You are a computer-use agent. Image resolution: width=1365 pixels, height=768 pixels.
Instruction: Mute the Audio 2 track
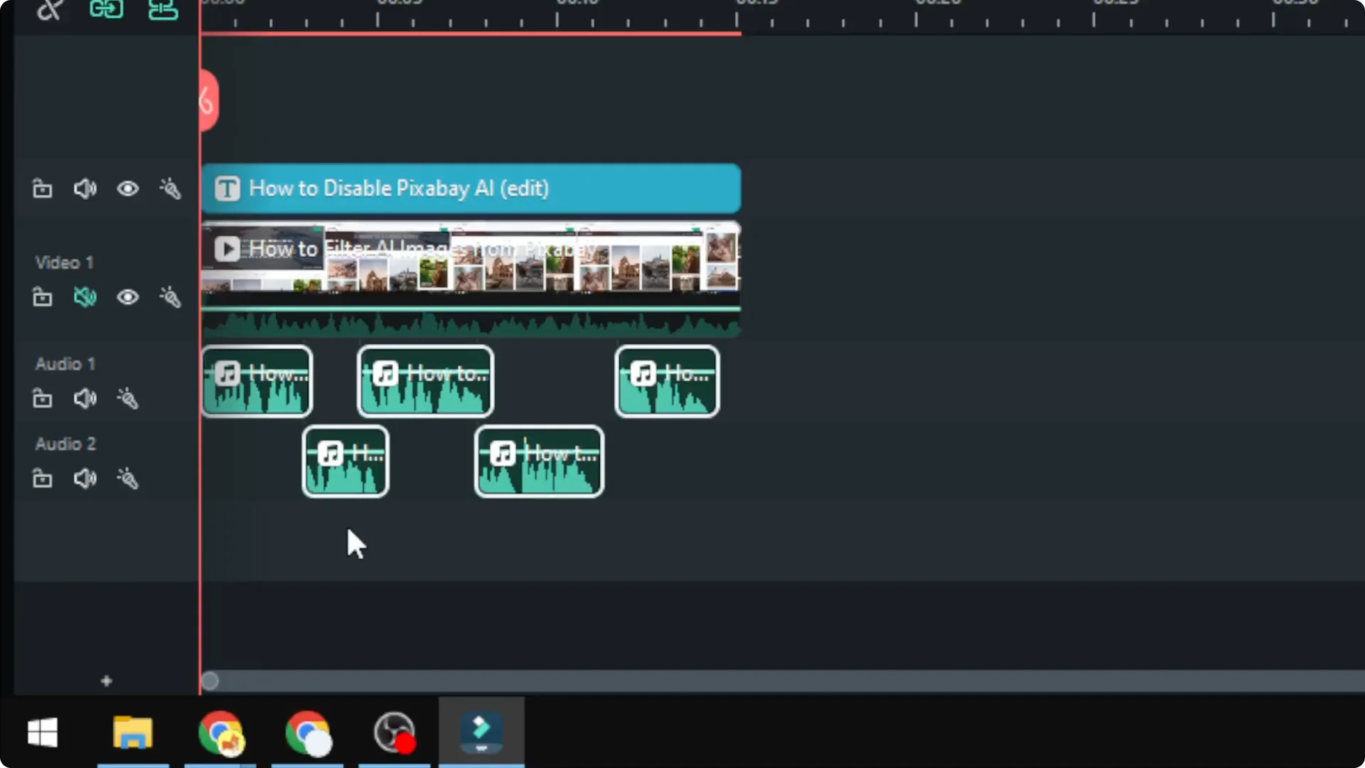(x=85, y=479)
